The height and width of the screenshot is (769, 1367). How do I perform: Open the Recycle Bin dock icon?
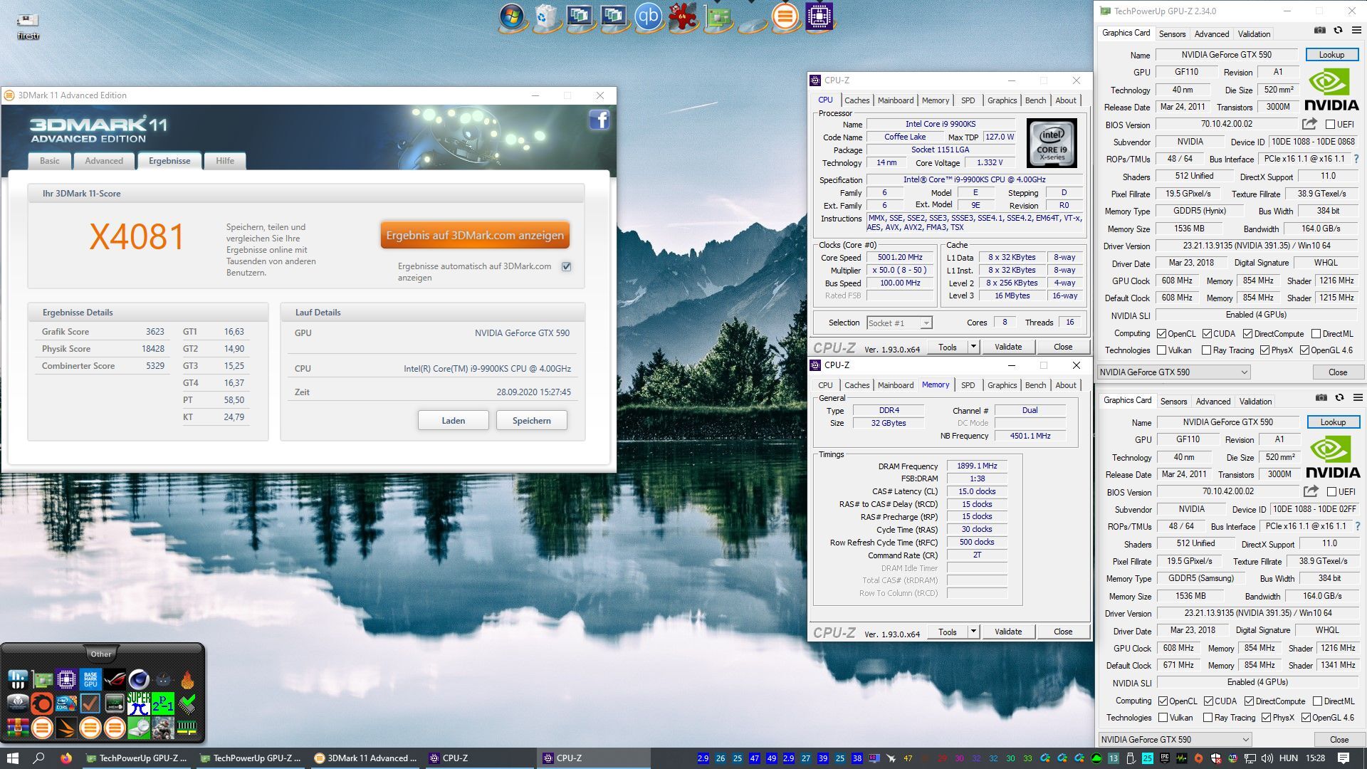click(x=545, y=17)
